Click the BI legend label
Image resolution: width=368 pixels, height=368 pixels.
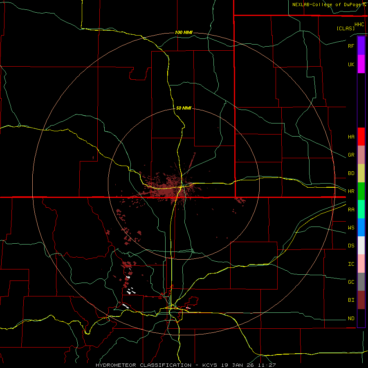351,300
